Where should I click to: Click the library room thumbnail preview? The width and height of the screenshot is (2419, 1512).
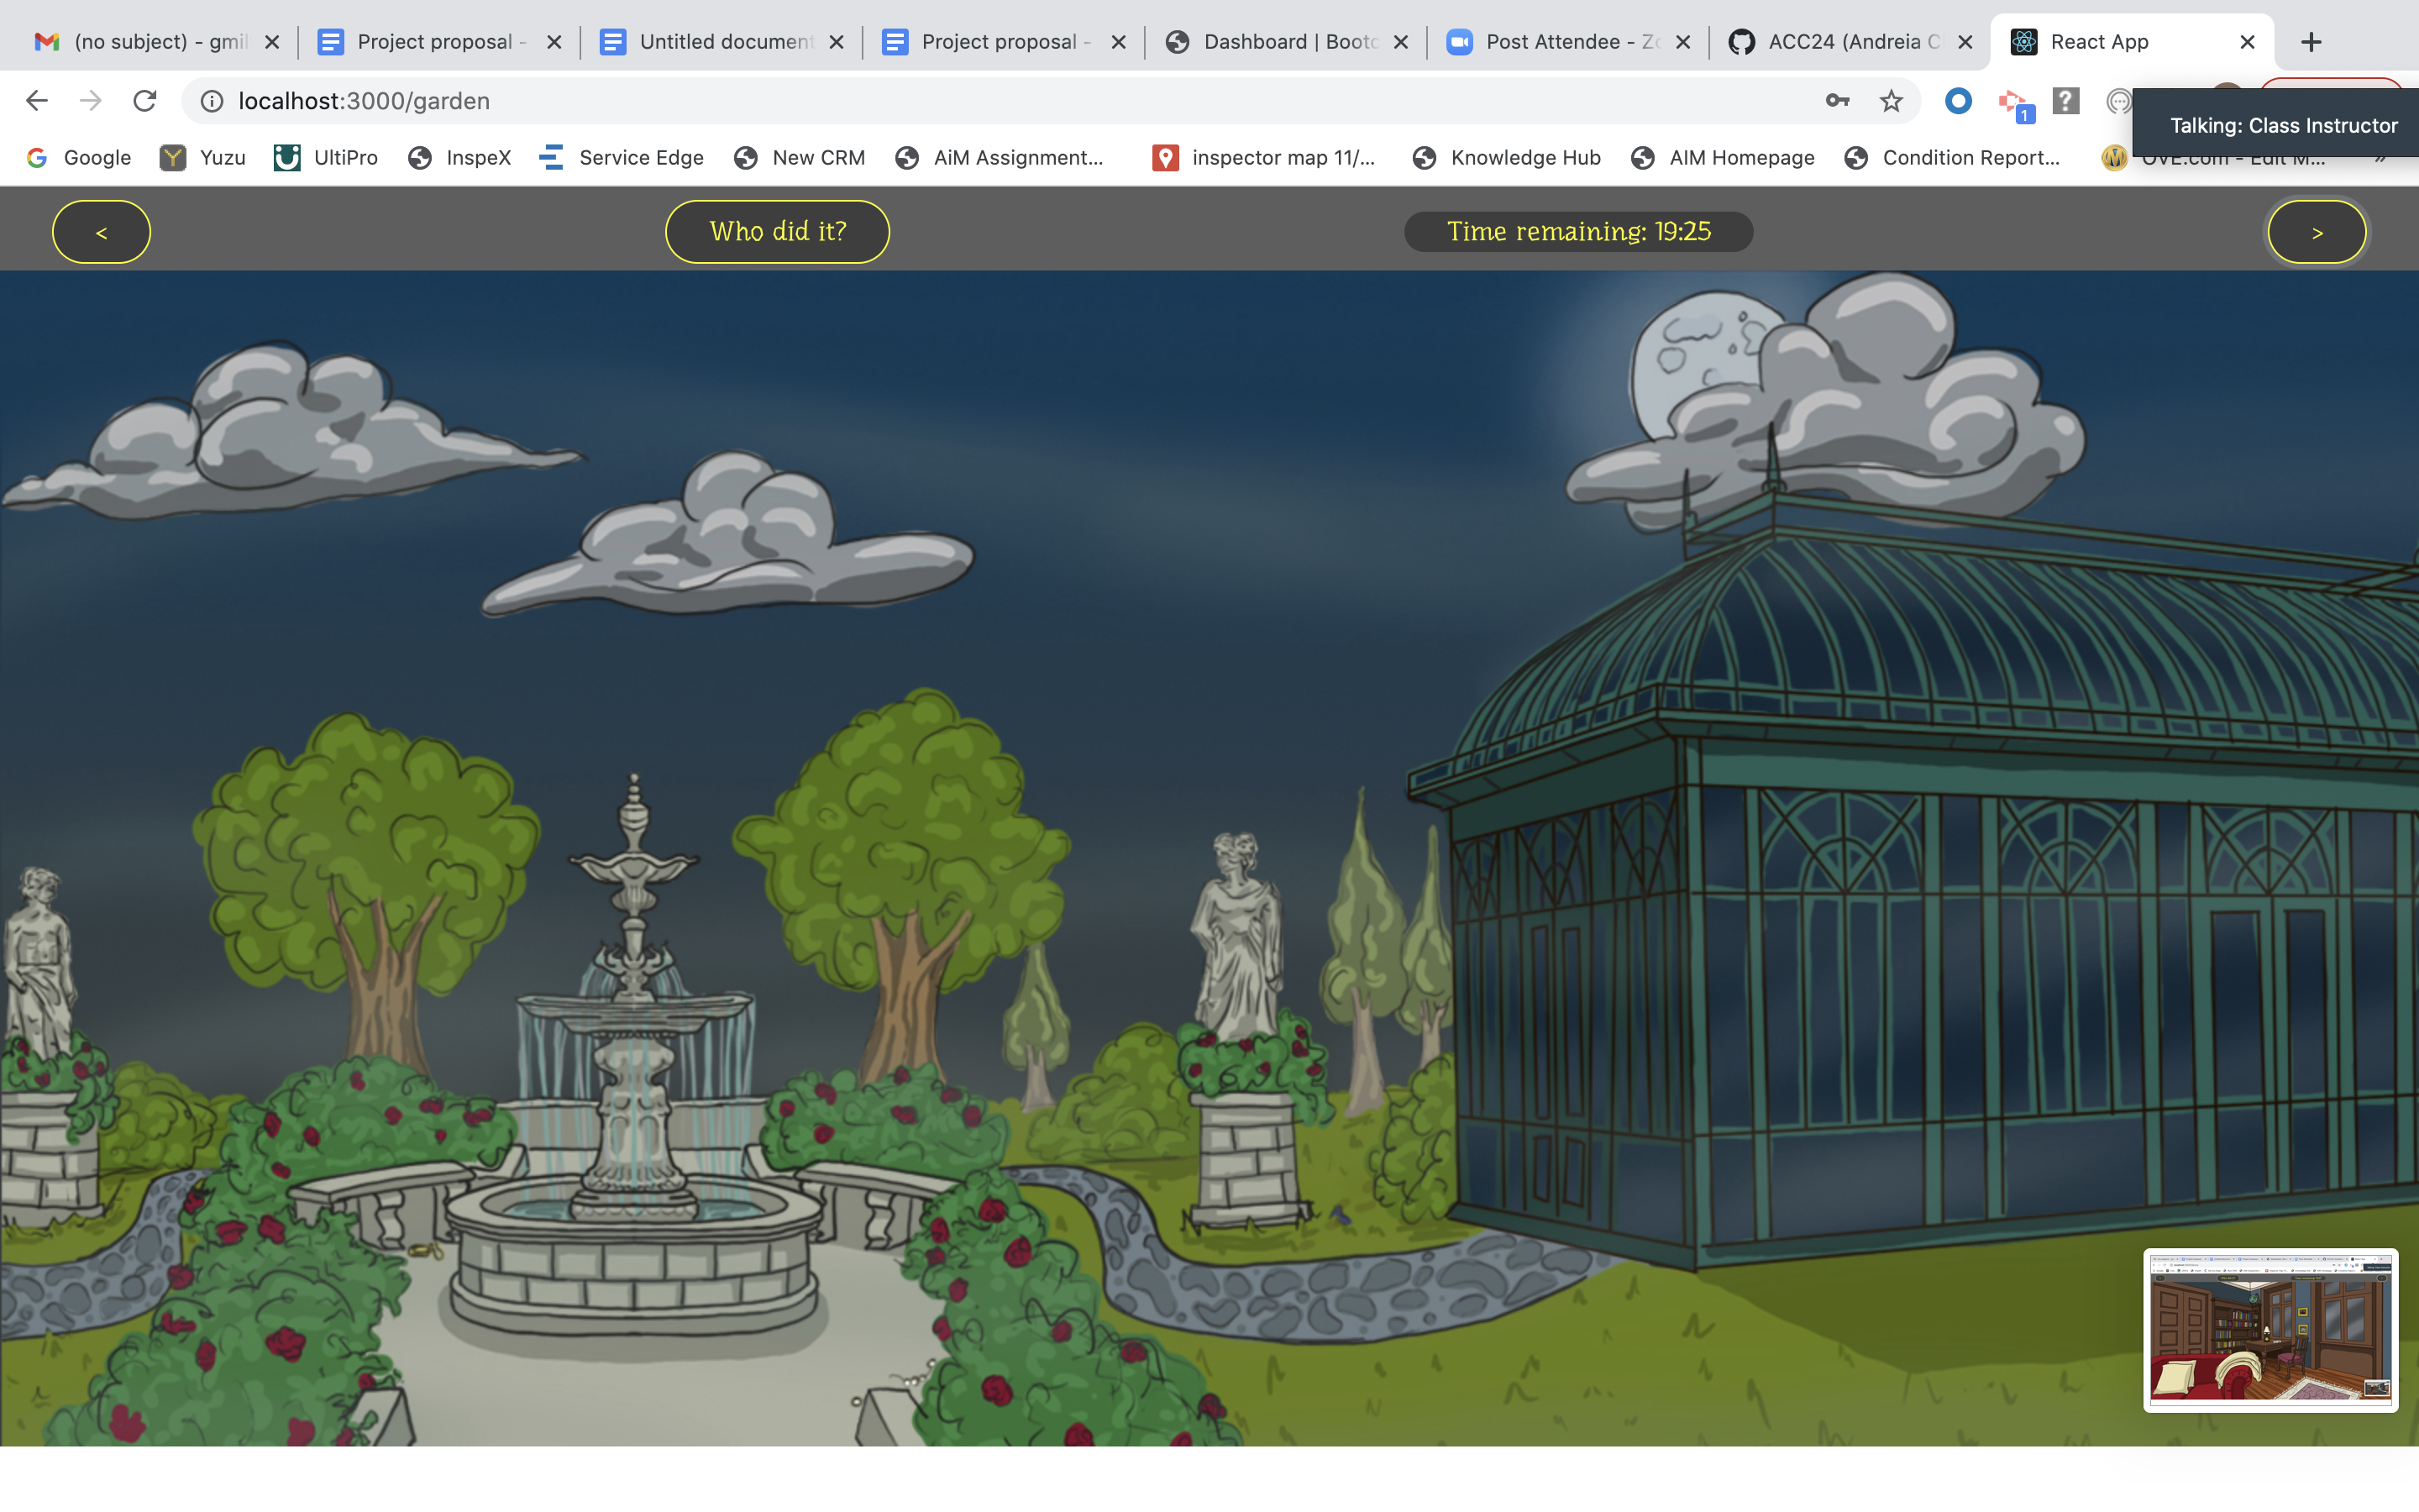pos(2269,1330)
